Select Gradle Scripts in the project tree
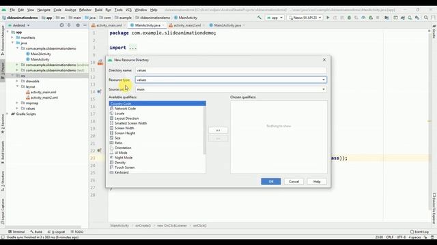Viewport: 437px width, 245px height. pyautogui.click(x=26, y=114)
